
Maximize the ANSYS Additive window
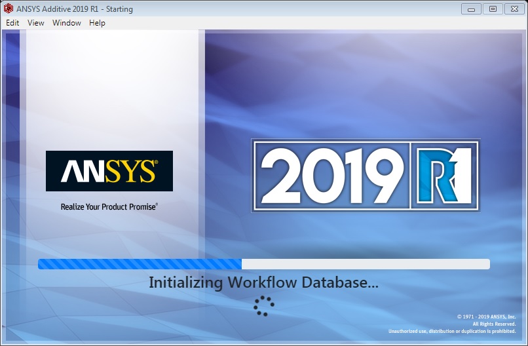(493, 9)
